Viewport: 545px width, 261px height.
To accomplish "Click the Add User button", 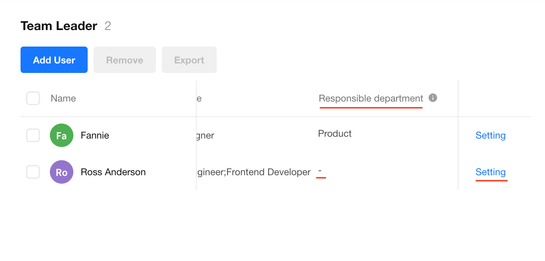I will click(54, 60).
